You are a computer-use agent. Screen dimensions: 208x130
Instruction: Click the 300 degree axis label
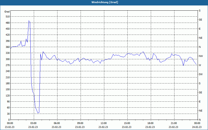click(x=8, y=59)
